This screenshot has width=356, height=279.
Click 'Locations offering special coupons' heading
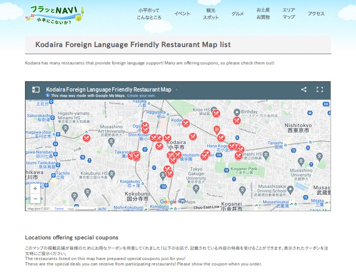point(72,237)
